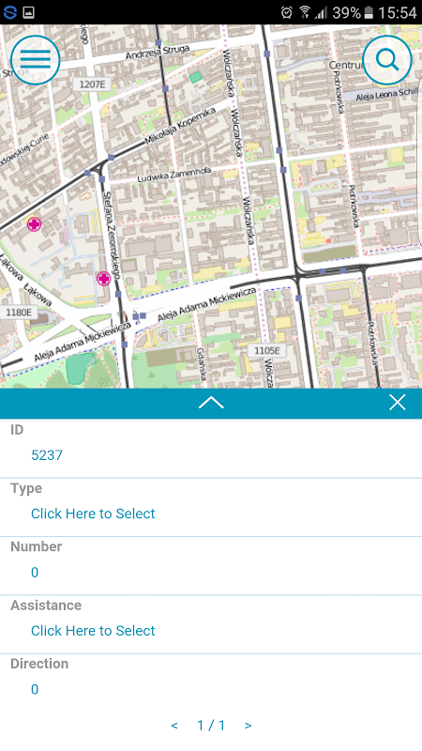Click the 1180E road label
The height and width of the screenshot is (751, 422).
click(x=19, y=313)
